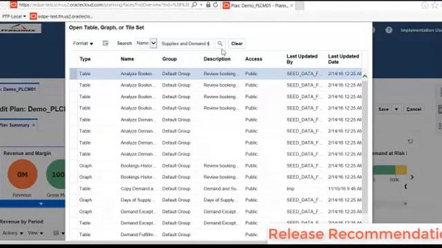Image resolution: width=442 pixels, height=248 pixels.
Task: Click the magnifier search icon beside the search field
Action: tap(220, 43)
